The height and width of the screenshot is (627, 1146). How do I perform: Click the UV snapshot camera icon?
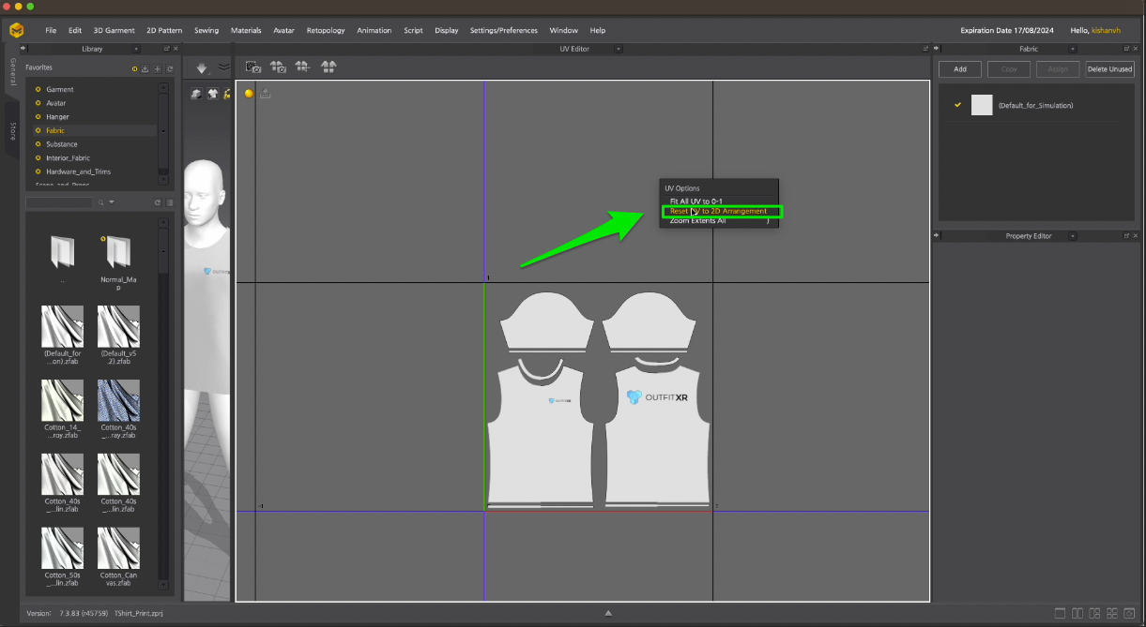pos(253,67)
